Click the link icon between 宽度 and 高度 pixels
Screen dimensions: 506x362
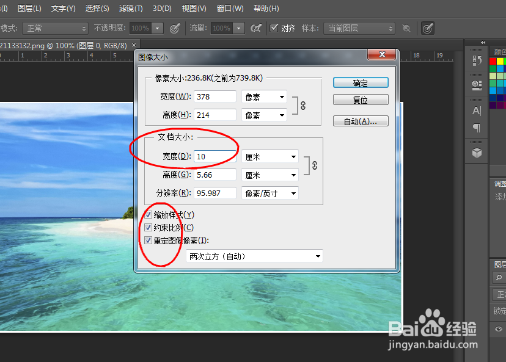[303, 105]
